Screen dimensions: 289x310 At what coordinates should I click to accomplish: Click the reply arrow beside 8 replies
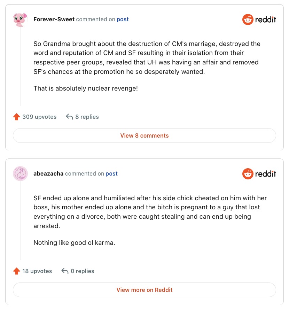[x=69, y=117]
